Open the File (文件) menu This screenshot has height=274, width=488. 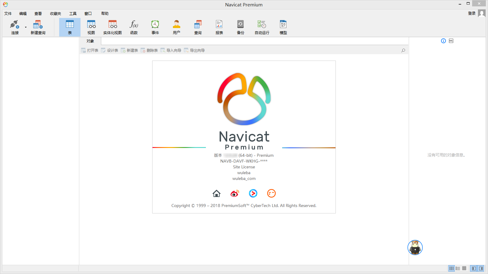(8, 13)
